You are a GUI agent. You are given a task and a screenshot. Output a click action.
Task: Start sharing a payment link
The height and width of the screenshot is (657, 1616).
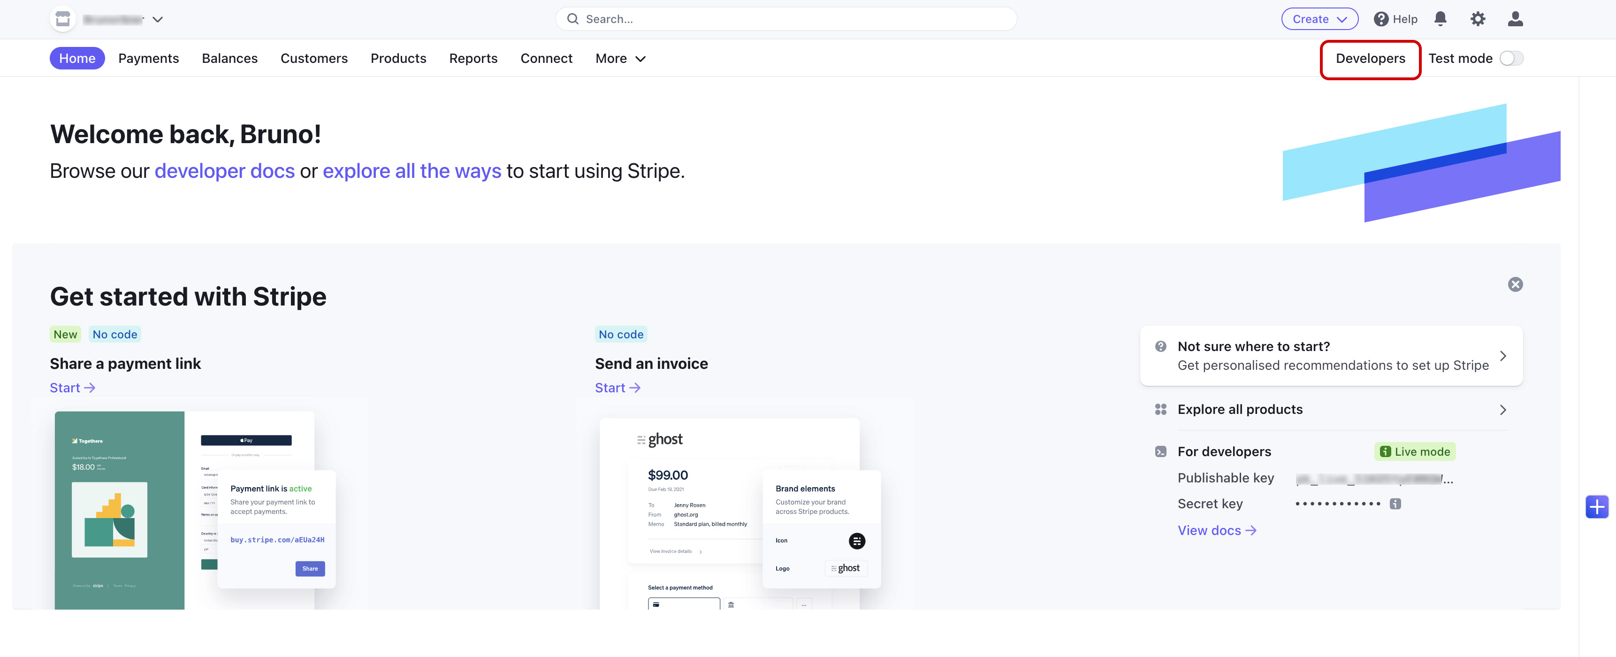(x=73, y=388)
